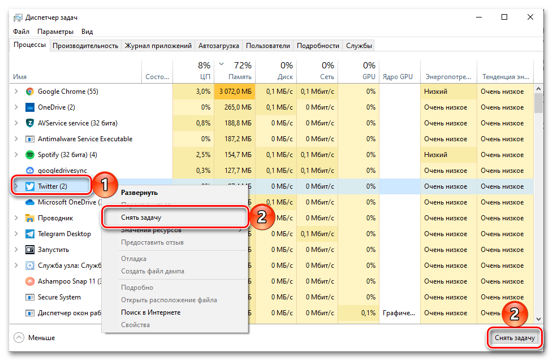Expand the Spotify process group
553x361 pixels.
[16, 155]
